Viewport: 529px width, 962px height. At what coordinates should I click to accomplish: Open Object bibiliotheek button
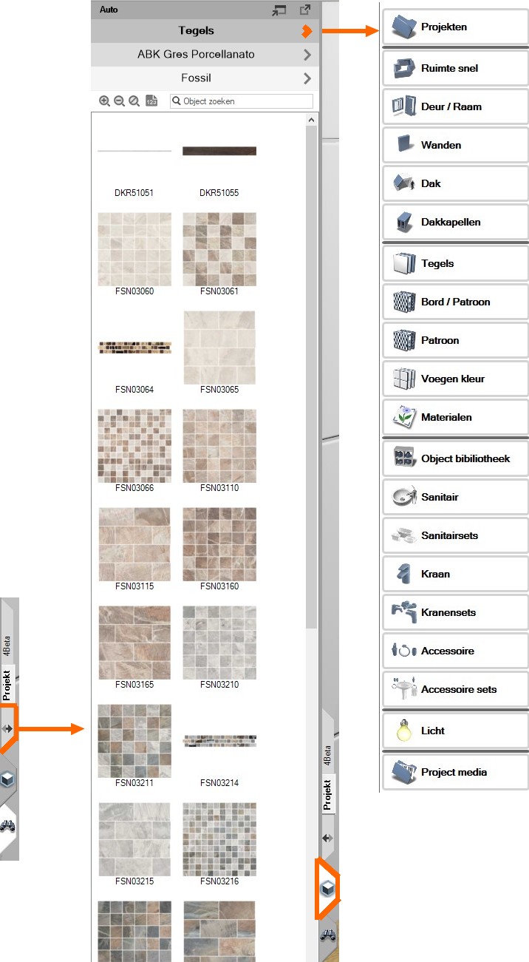pos(455,458)
